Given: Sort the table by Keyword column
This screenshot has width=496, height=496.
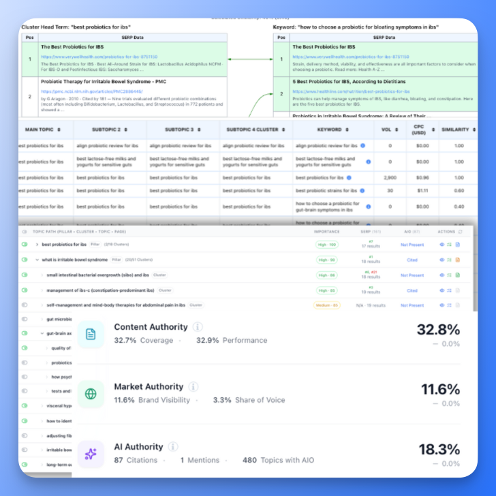Looking at the screenshot, I should tap(347, 129).
